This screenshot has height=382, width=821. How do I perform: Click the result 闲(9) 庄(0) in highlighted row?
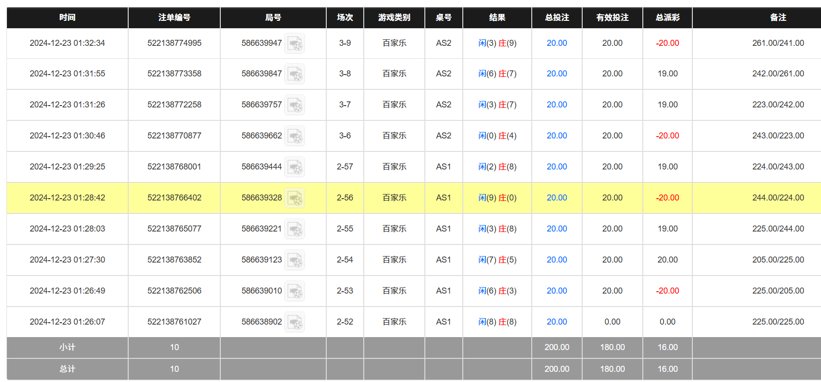pyautogui.click(x=497, y=198)
